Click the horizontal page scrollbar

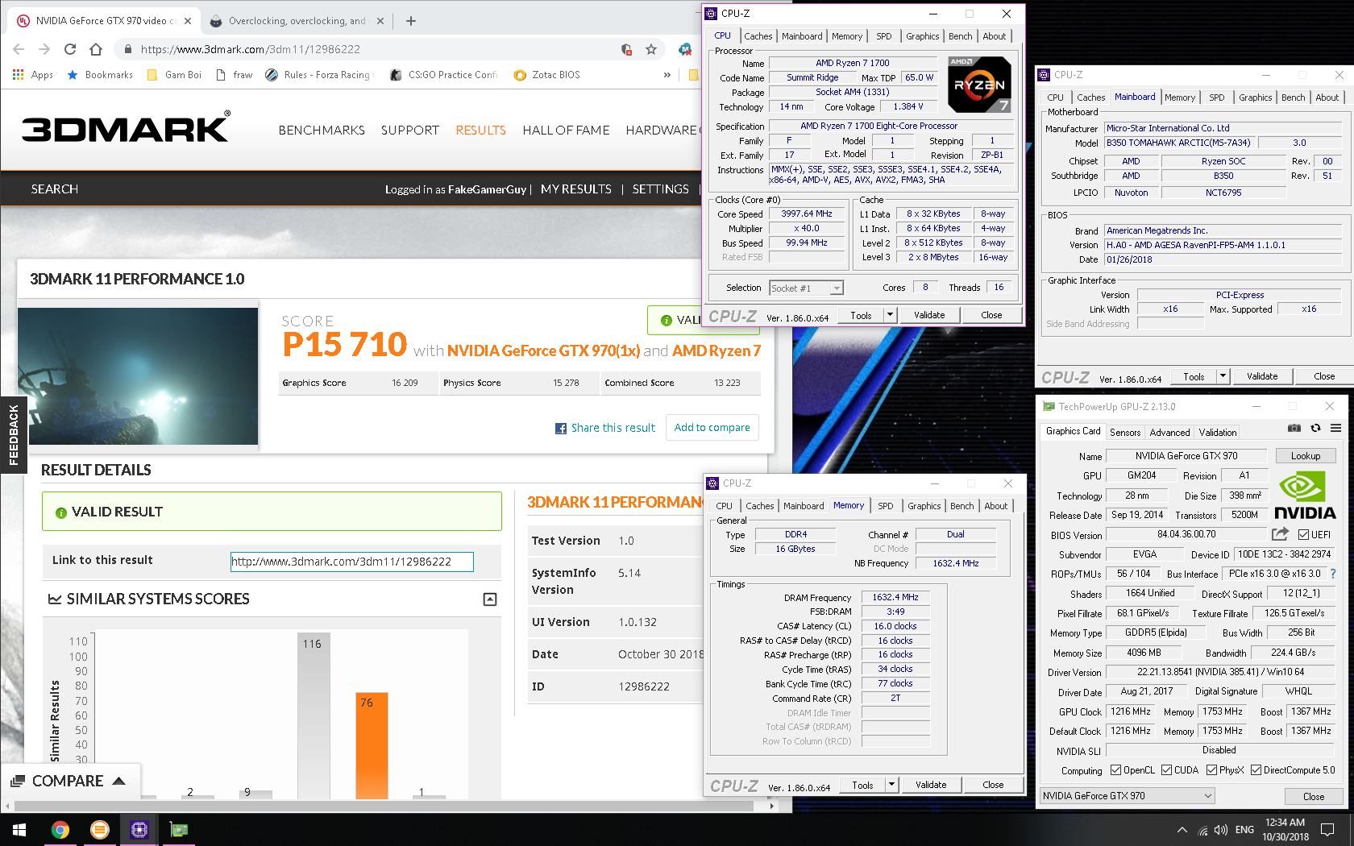coord(384,806)
